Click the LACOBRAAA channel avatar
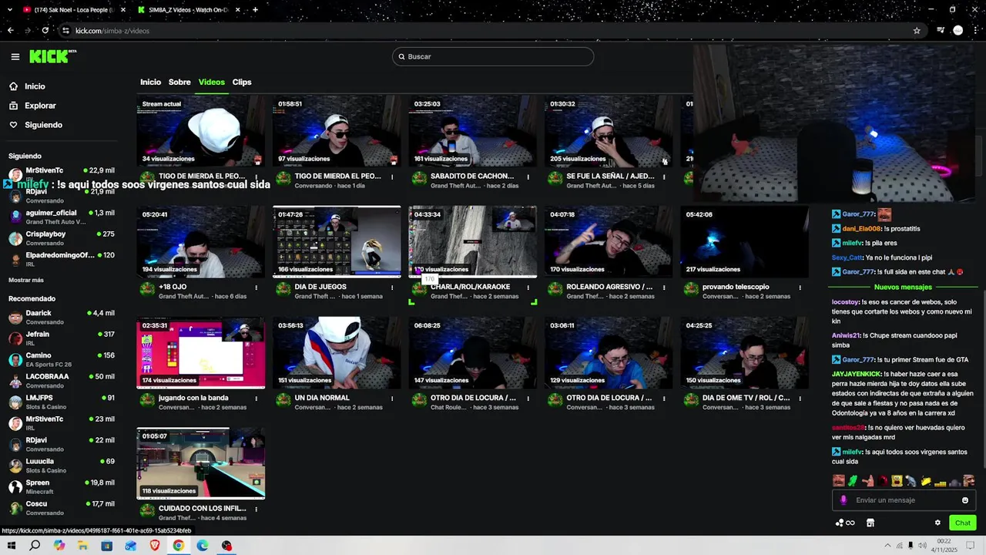This screenshot has width=986, height=555. [x=15, y=381]
